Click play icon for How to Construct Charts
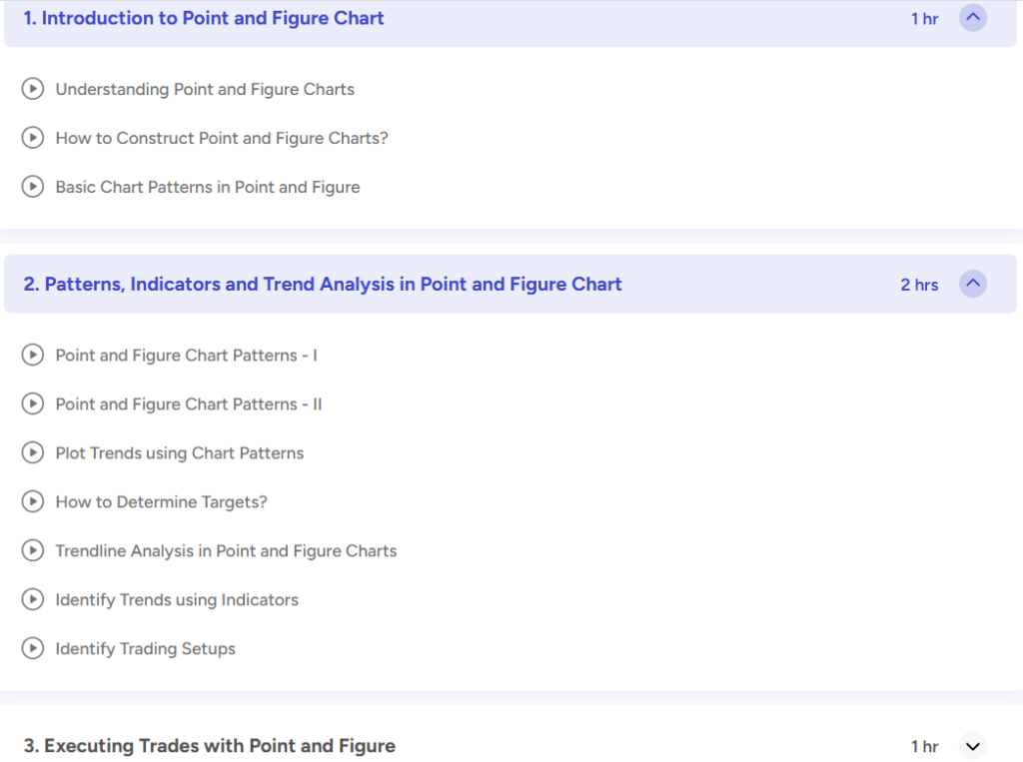Image resolution: width=1023 pixels, height=762 pixels. coord(33,138)
